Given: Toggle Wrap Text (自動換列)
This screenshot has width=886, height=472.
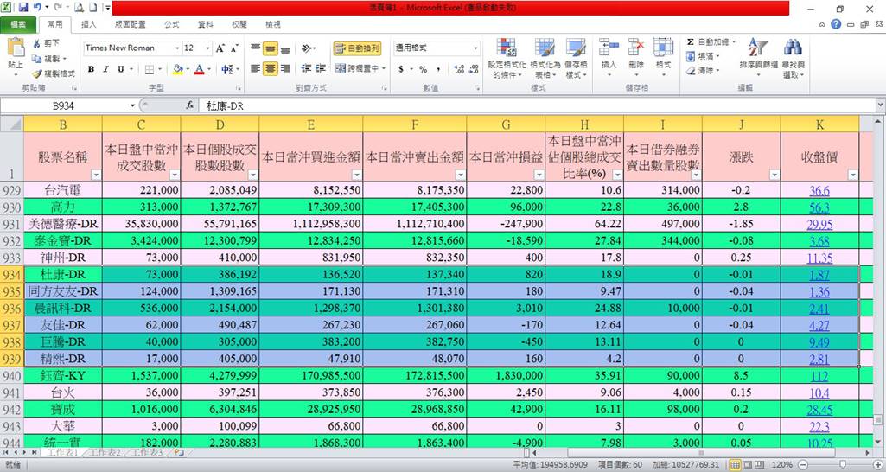Looking at the screenshot, I should [356, 48].
